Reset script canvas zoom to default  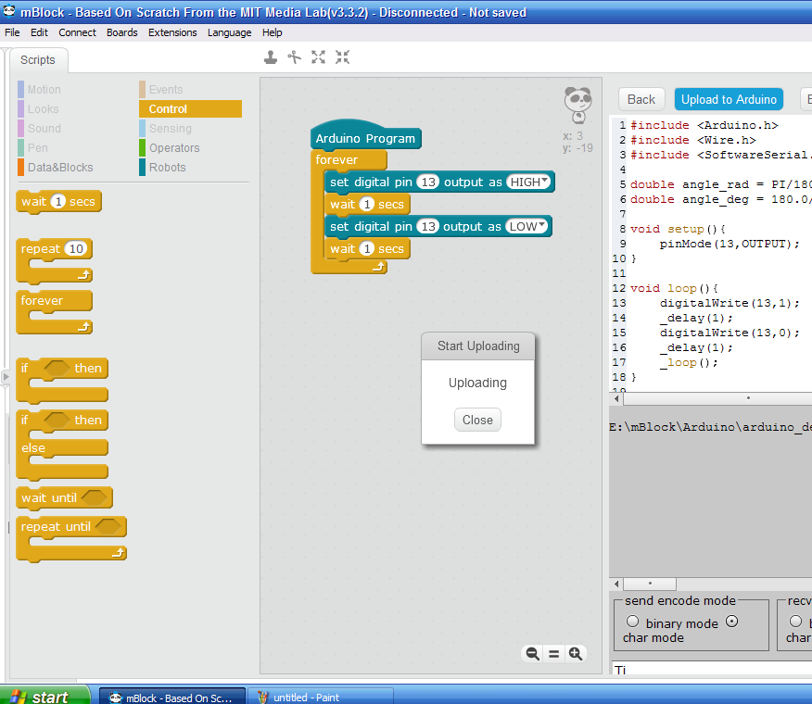[x=554, y=654]
